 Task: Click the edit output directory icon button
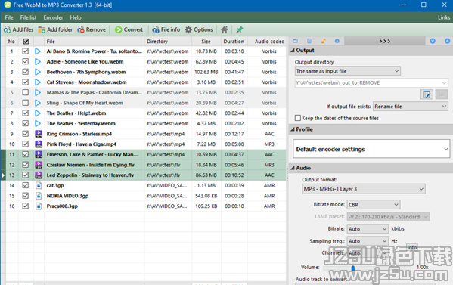point(427,94)
